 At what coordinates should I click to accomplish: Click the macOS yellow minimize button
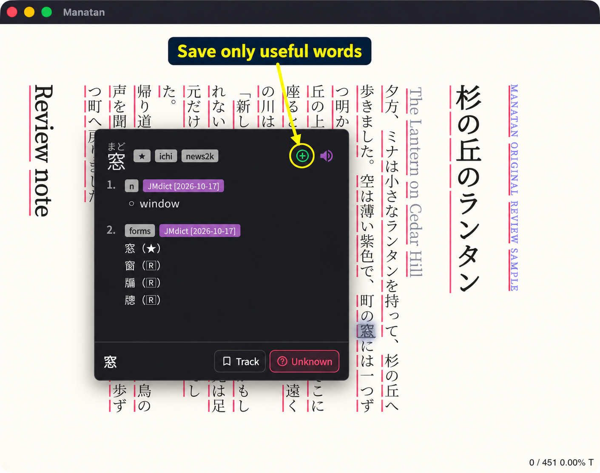pos(29,12)
